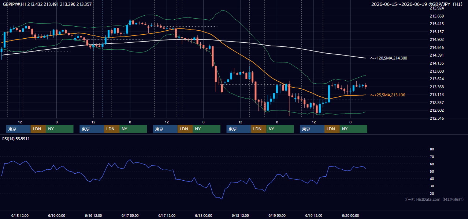Click RSI scale level 80
Viewport: 468px width, 219px height.
pyautogui.click(x=432, y=149)
